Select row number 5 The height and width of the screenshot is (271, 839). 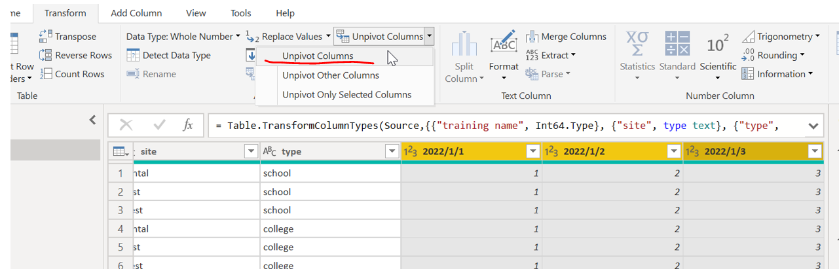coord(121,247)
